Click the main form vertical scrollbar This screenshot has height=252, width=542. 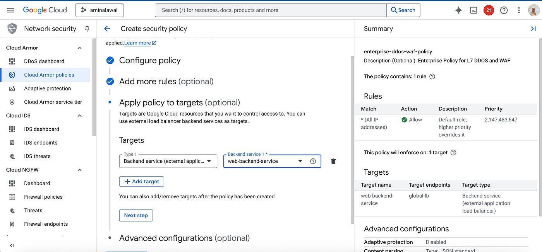[352, 140]
